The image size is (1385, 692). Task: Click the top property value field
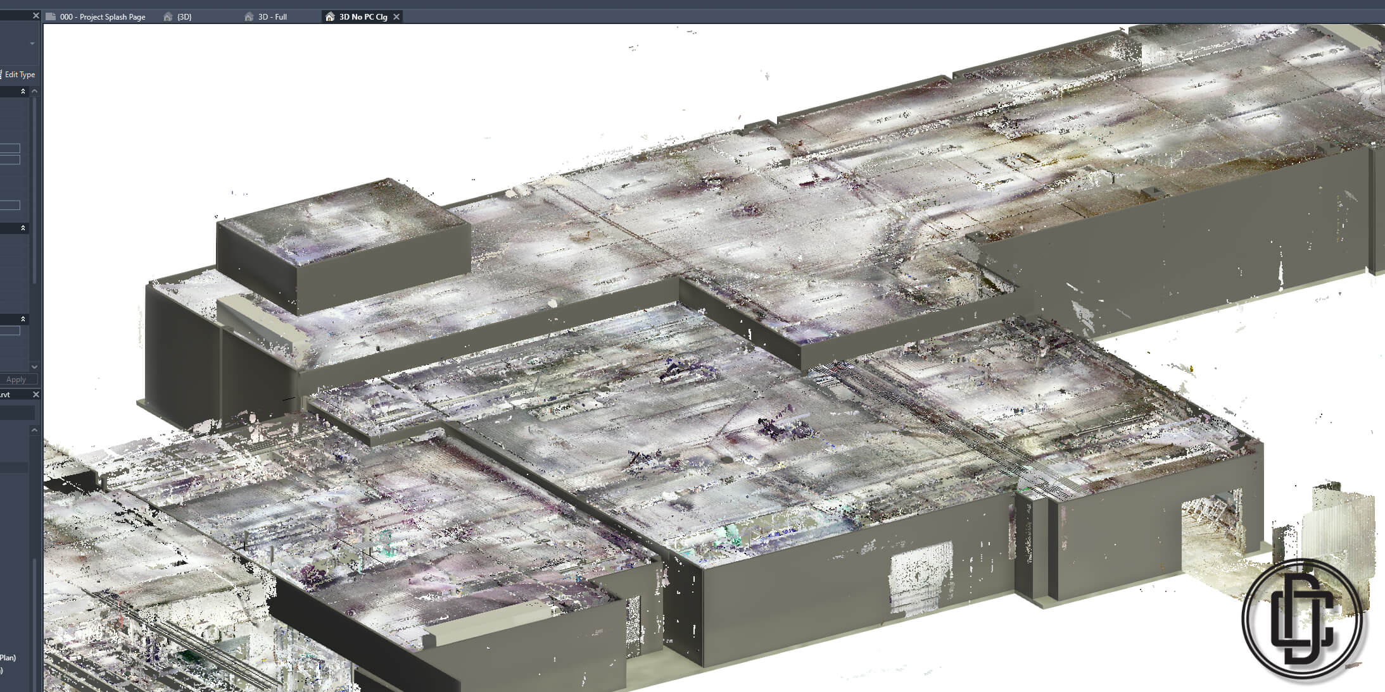click(x=9, y=149)
